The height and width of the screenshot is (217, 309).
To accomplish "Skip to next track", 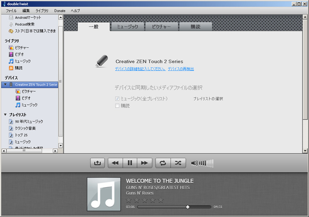I will 144,163.
